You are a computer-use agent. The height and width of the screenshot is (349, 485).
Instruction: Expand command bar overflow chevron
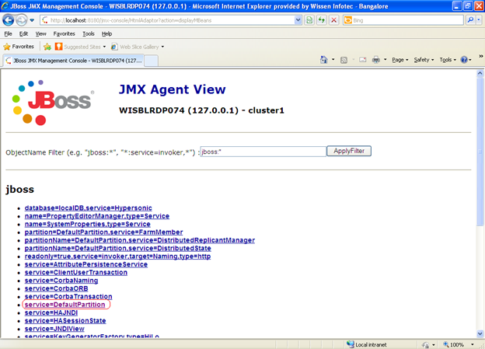pyautogui.click(x=481, y=56)
